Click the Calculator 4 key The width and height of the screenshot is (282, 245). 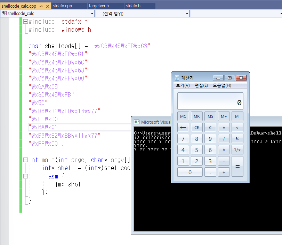pyautogui.click(x=183, y=150)
